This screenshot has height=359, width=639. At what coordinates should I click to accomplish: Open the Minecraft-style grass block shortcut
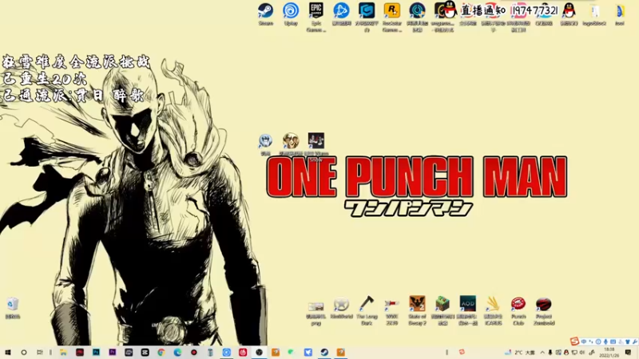[443, 310]
